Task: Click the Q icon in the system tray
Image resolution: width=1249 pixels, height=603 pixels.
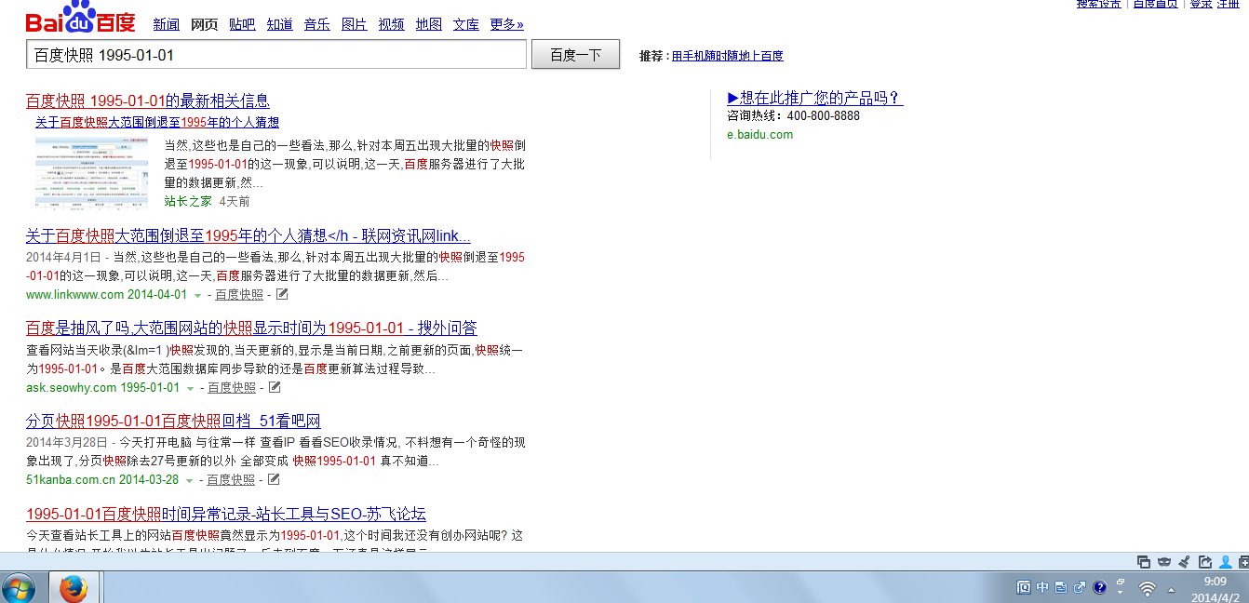Action: 1024,587
